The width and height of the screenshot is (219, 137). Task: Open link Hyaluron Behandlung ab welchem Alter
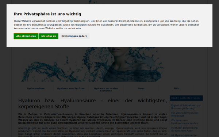click(184, 129)
